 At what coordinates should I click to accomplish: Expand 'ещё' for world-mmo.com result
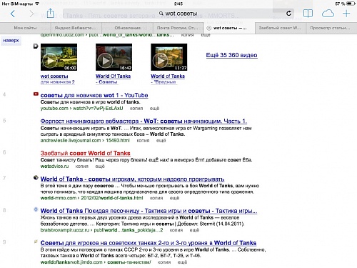click(174, 198)
